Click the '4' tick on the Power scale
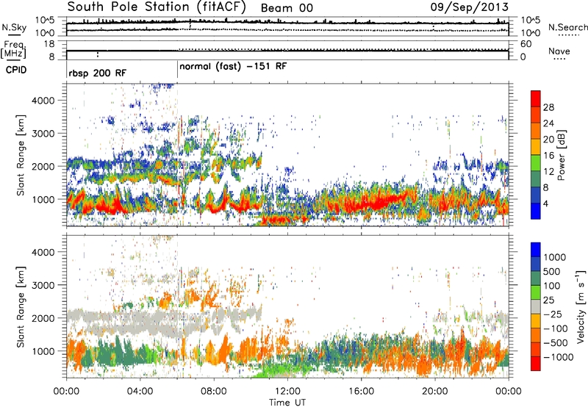 click(x=546, y=203)
